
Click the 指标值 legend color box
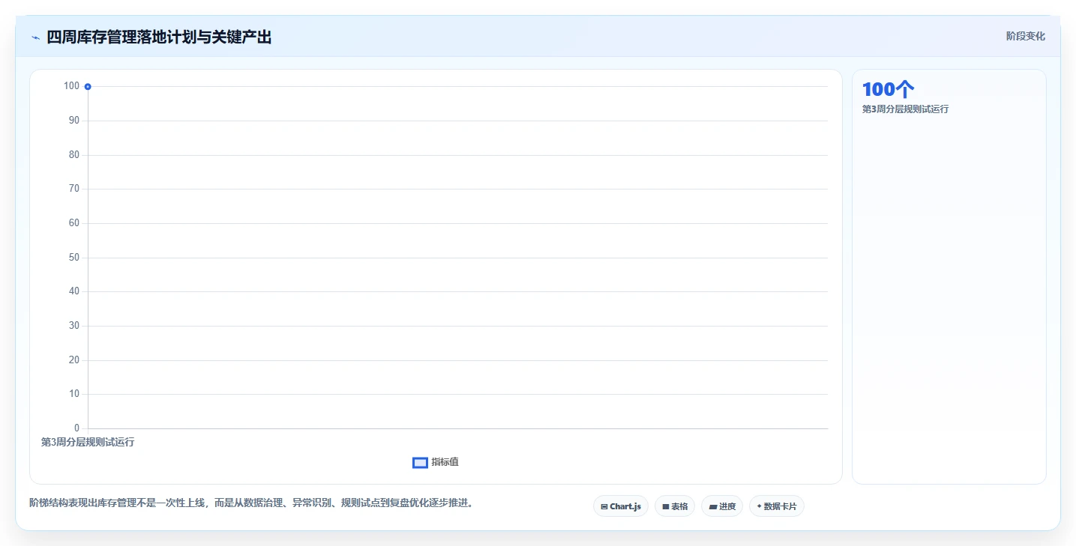(x=420, y=463)
